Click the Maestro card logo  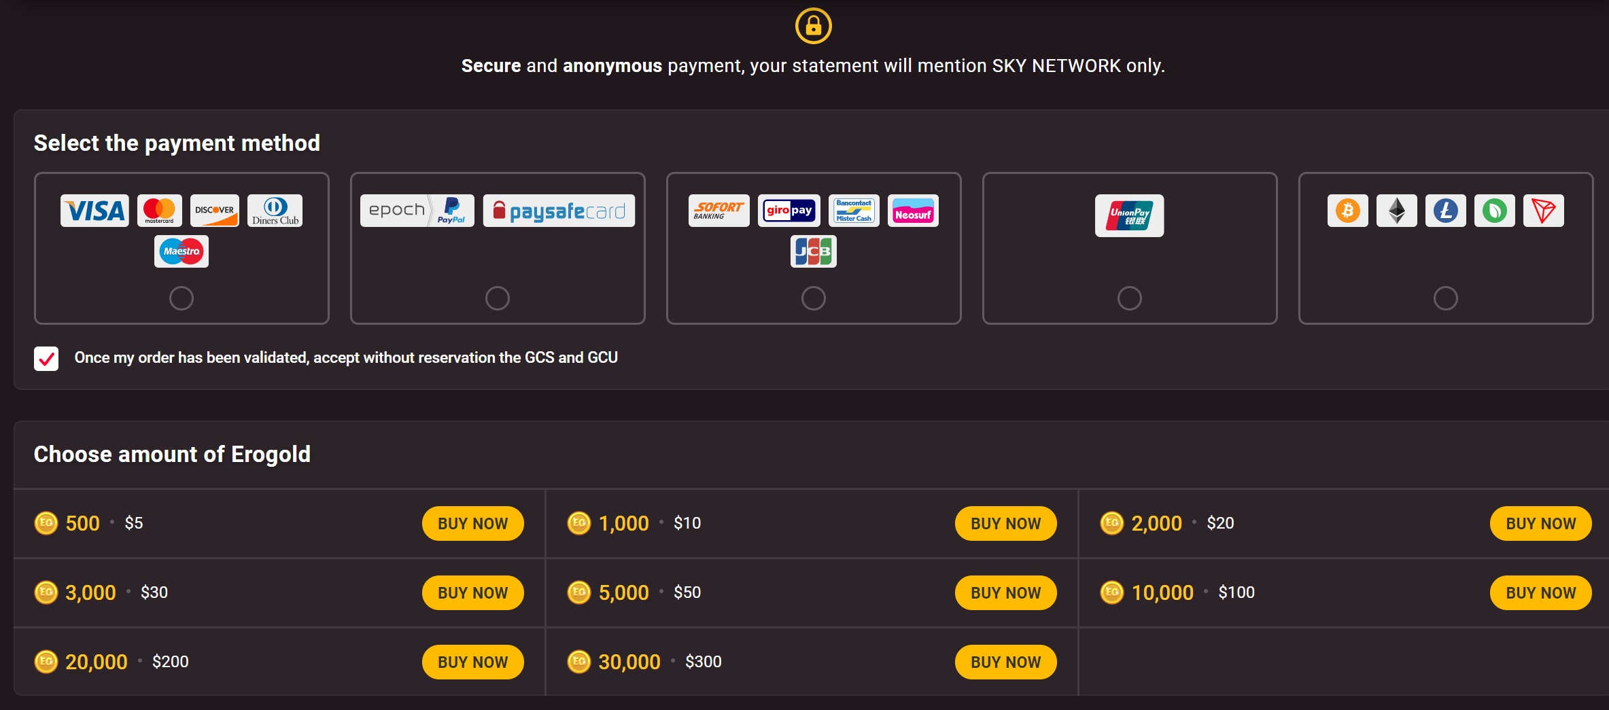coord(181,251)
